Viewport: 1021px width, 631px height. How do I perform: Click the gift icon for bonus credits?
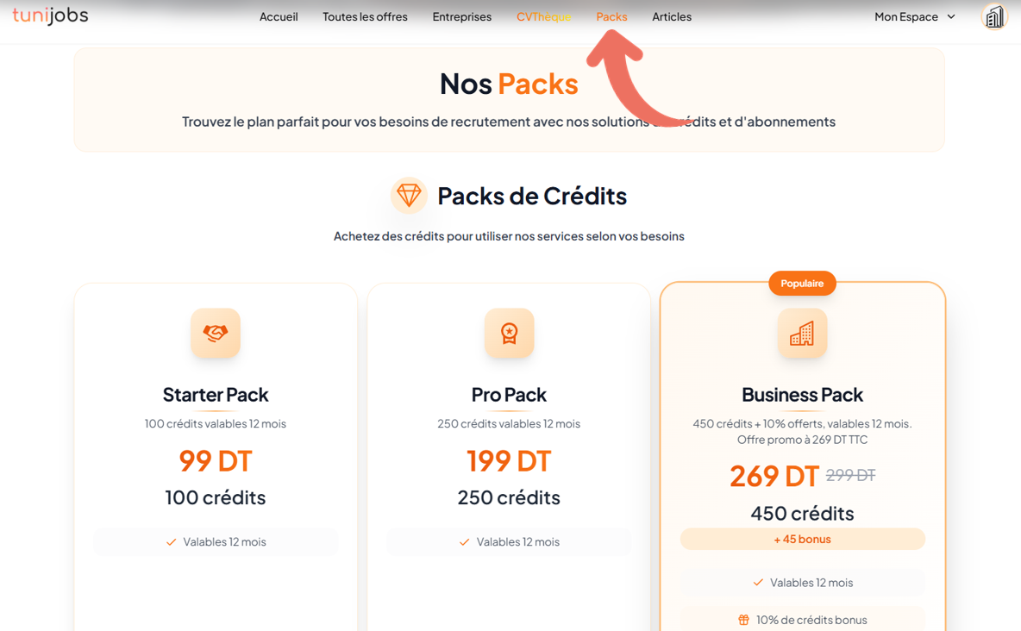click(743, 620)
